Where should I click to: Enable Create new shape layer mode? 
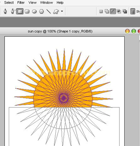click(101, 11)
